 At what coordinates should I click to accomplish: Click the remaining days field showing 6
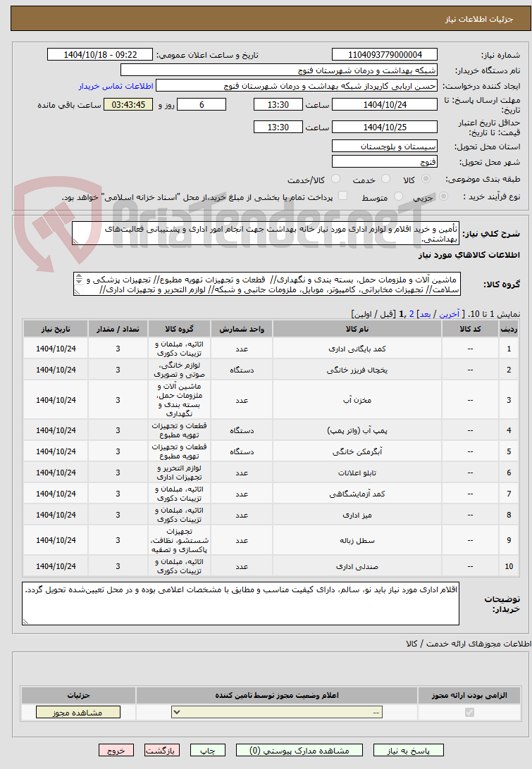[x=202, y=104]
